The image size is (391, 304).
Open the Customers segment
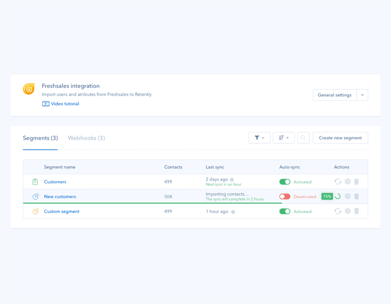click(55, 182)
